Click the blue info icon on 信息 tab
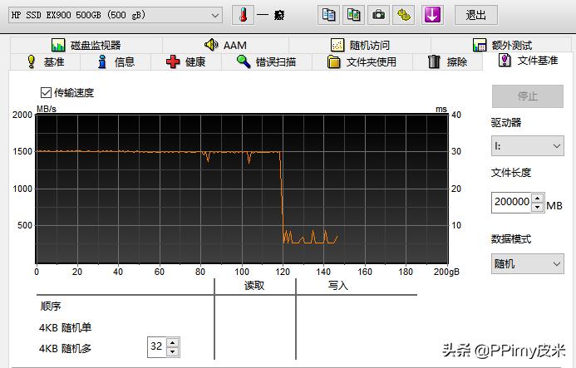 tap(102, 61)
